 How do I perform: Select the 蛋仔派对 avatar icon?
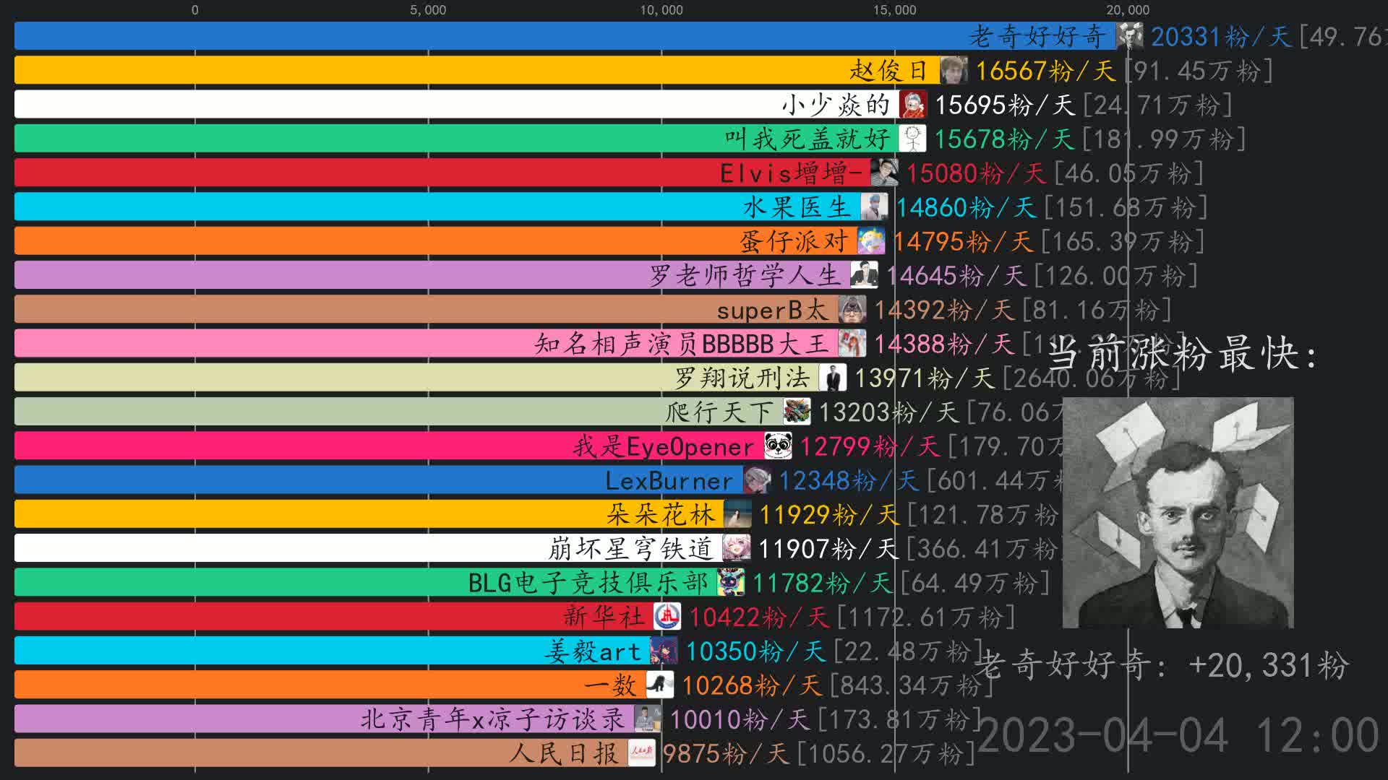(871, 241)
